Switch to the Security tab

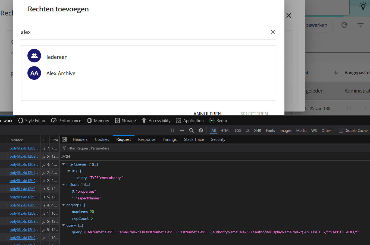click(x=218, y=139)
